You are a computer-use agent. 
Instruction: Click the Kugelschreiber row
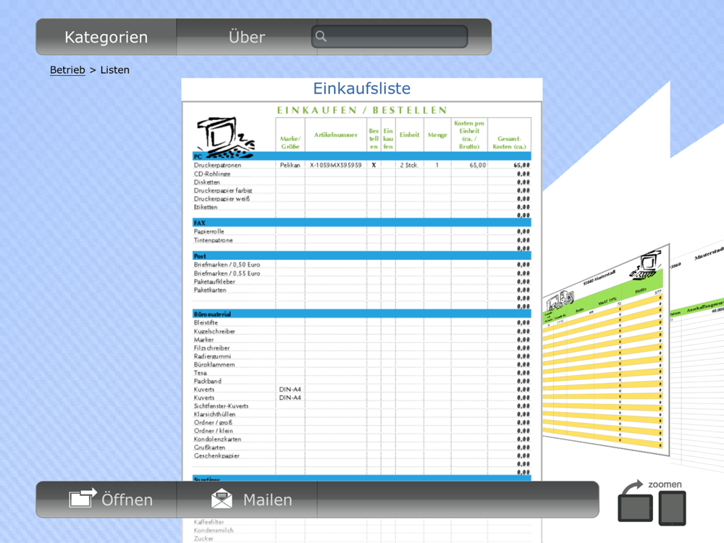click(x=361, y=332)
